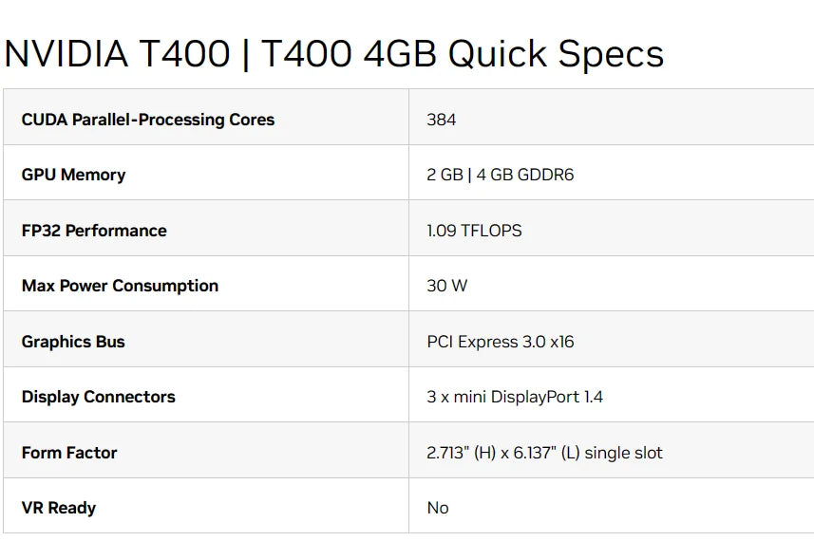Click the T400 4GB text in the title
Viewport: 814px width, 541px height.
tap(349, 54)
